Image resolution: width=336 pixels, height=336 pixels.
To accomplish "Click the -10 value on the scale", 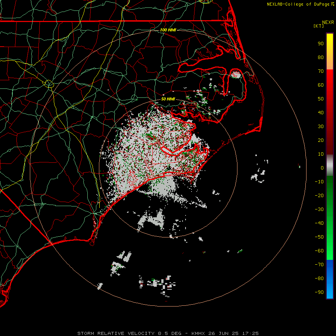I will point(319,182).
